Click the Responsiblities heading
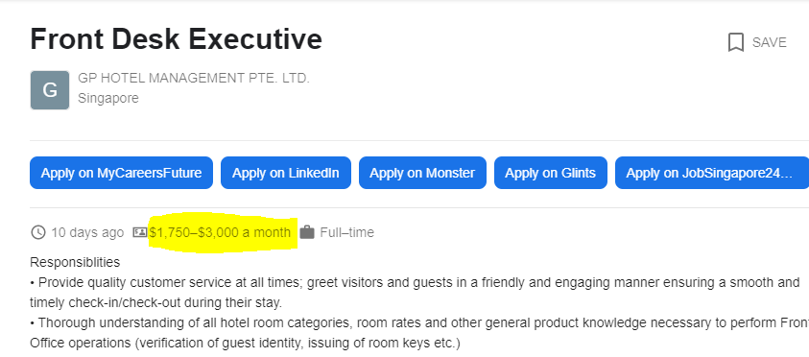Viewport: 809px width, 357px height. (75, 262)
